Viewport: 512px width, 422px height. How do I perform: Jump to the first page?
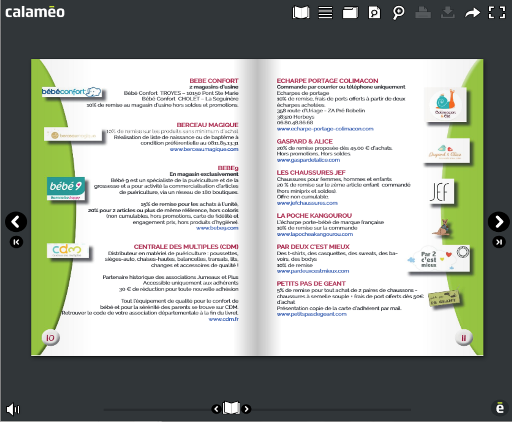click(x=16, y=242)
